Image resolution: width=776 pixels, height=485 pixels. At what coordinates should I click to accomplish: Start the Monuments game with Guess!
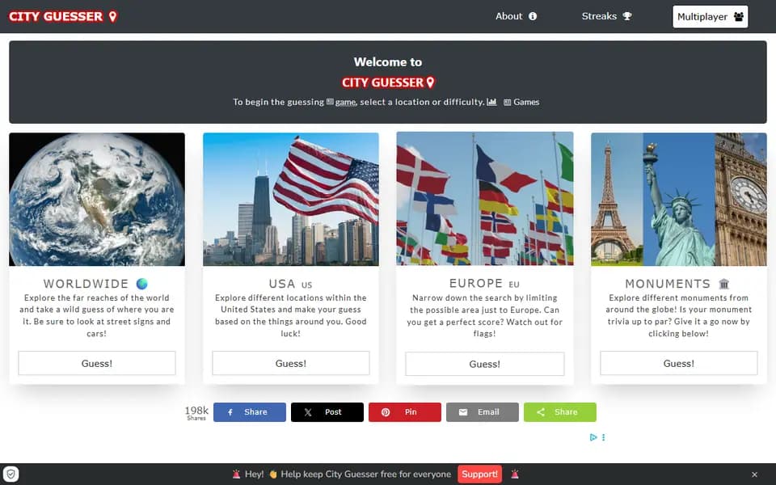[678, 363]
